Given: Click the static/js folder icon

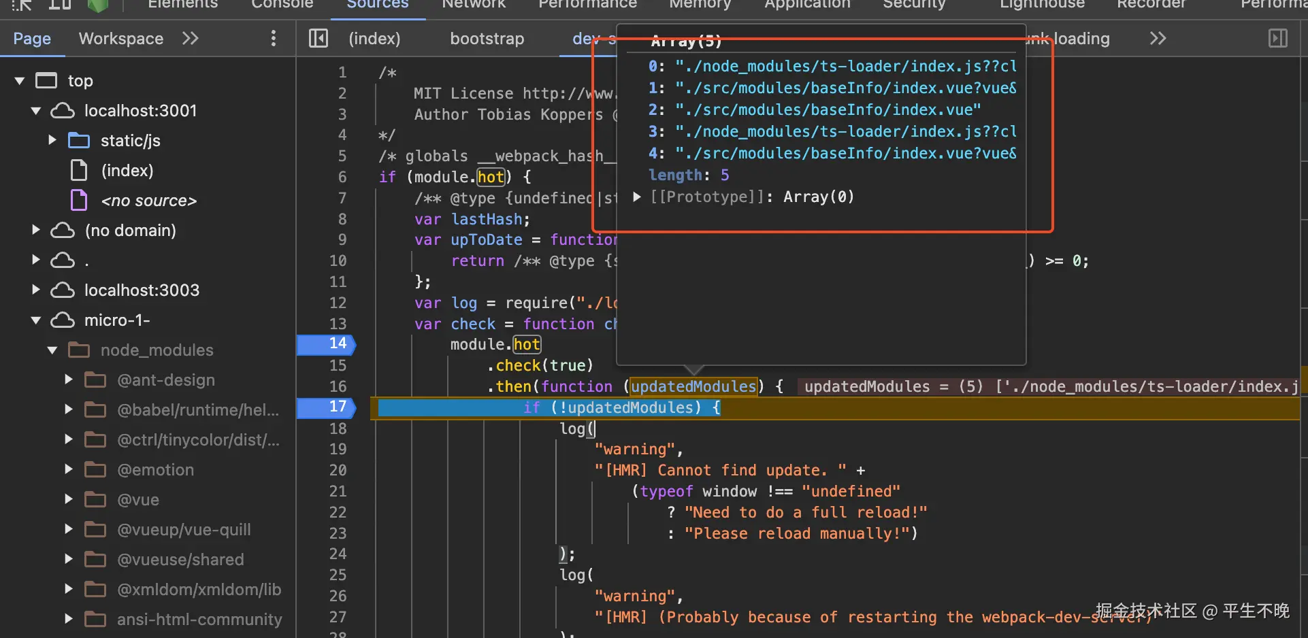Looking at the screenshot, I should [x=79, y=140].
